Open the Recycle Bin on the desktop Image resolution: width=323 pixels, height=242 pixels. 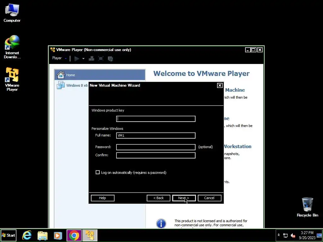(307, 207)
